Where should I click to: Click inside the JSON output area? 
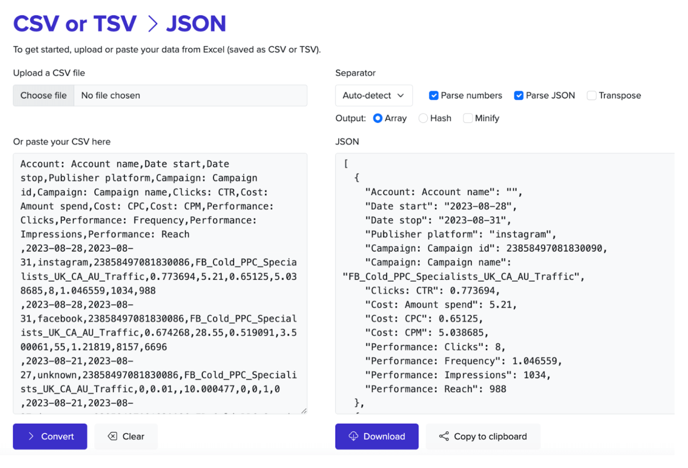tap(505, 284)
